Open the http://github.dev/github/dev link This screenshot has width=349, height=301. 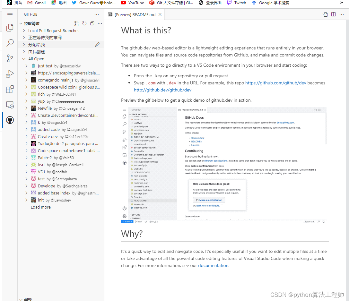click(162, 90)
